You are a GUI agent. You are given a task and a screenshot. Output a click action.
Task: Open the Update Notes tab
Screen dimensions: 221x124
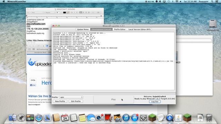83,29
